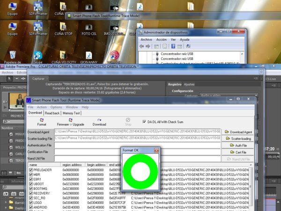This screenshot has height=211, width=281.
Task: Click forward arrow in Administrador de dispositivos toolbar
Action: coord(148,46)
